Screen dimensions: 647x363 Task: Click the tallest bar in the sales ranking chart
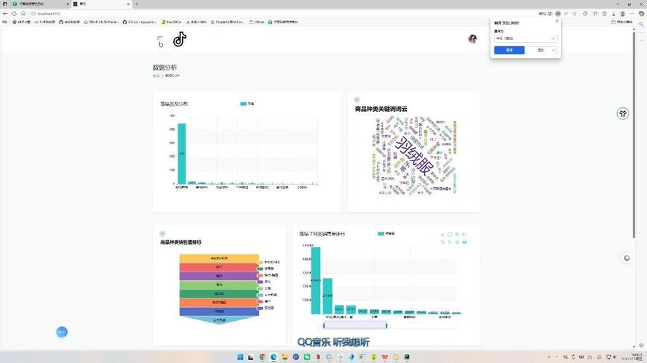click(x=315, y=280)
